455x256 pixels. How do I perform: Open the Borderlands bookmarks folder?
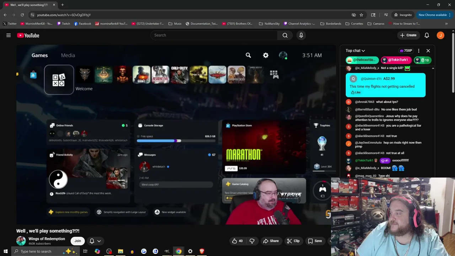tap(331, 24)
